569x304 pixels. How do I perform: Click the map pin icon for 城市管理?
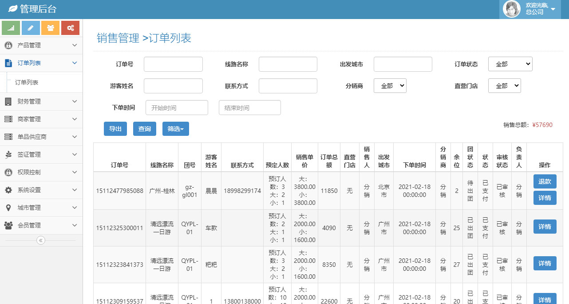tap(8, 208)
